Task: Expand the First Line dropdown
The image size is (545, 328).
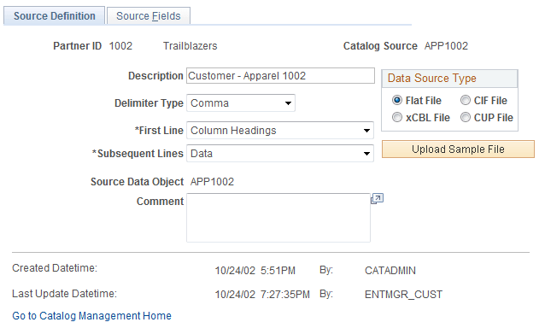Action: [x=280, y=131]
